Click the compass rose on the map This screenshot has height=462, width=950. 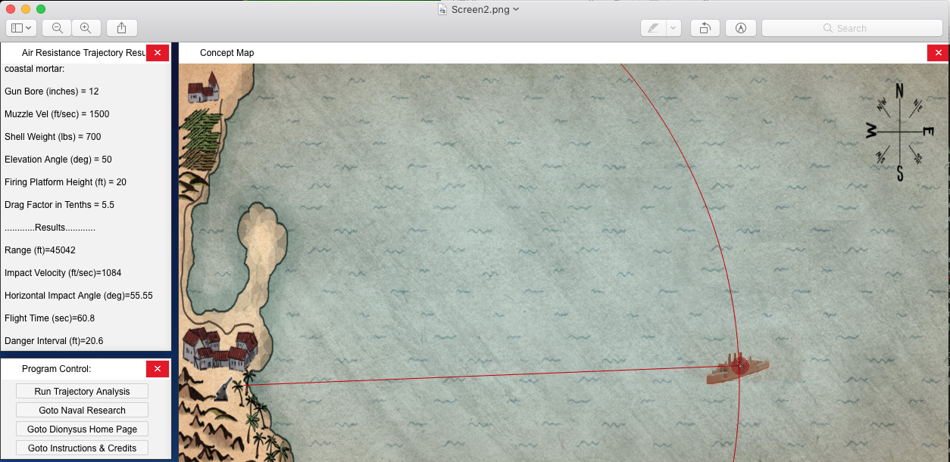pyautogui.click(x=899, y=132)
